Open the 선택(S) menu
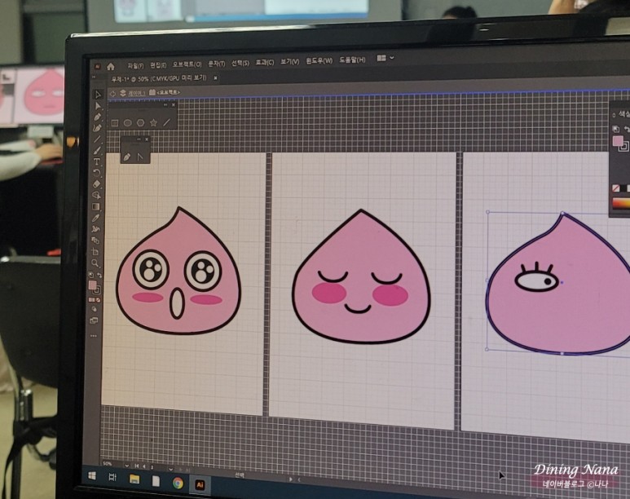The width and height of the screenshot is (630, 499). (x=240, y=63)
